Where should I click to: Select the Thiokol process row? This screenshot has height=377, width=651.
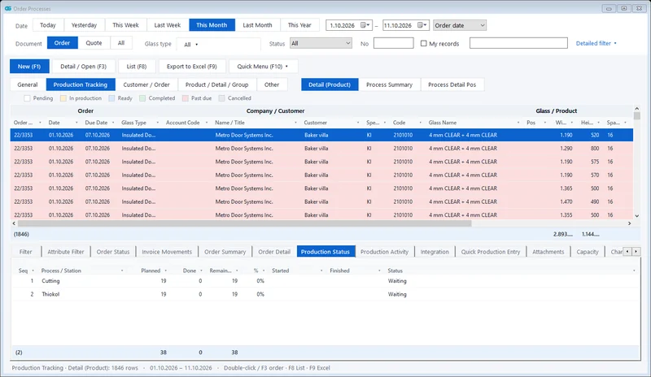325,294
